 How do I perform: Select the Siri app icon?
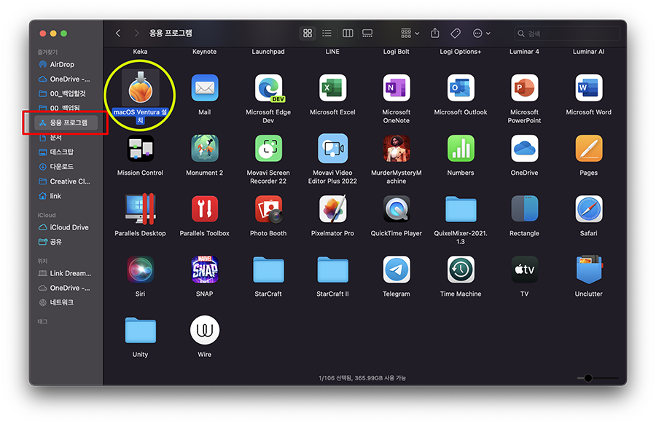pos(141,270)
